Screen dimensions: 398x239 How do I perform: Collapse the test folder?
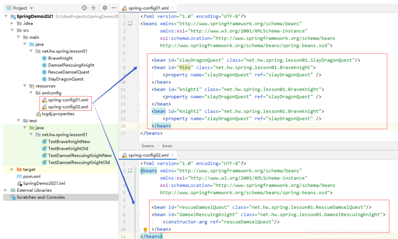tap(18, 121)
